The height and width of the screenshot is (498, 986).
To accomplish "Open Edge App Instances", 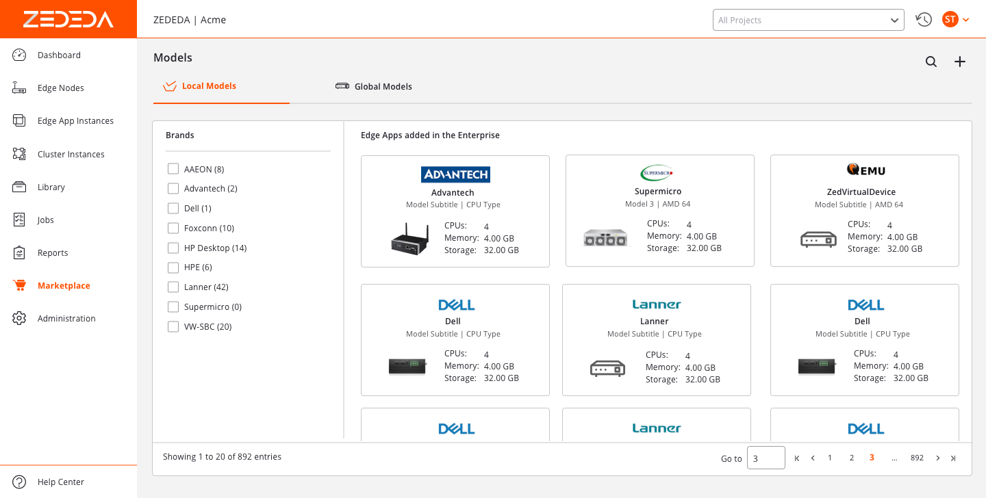I will (x=75, y=120).
